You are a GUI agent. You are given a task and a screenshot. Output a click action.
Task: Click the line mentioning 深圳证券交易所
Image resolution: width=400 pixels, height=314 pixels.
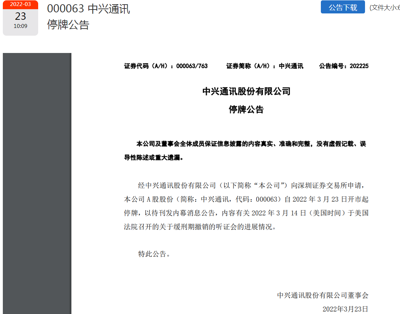(253, 185)
